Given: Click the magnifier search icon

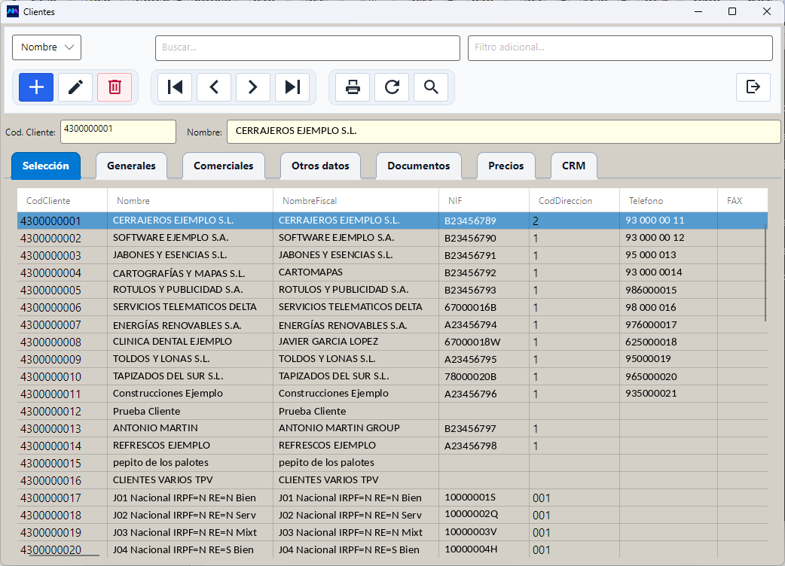Looking at the screenshot, I should pyautogui.click(x=431, y=87).
